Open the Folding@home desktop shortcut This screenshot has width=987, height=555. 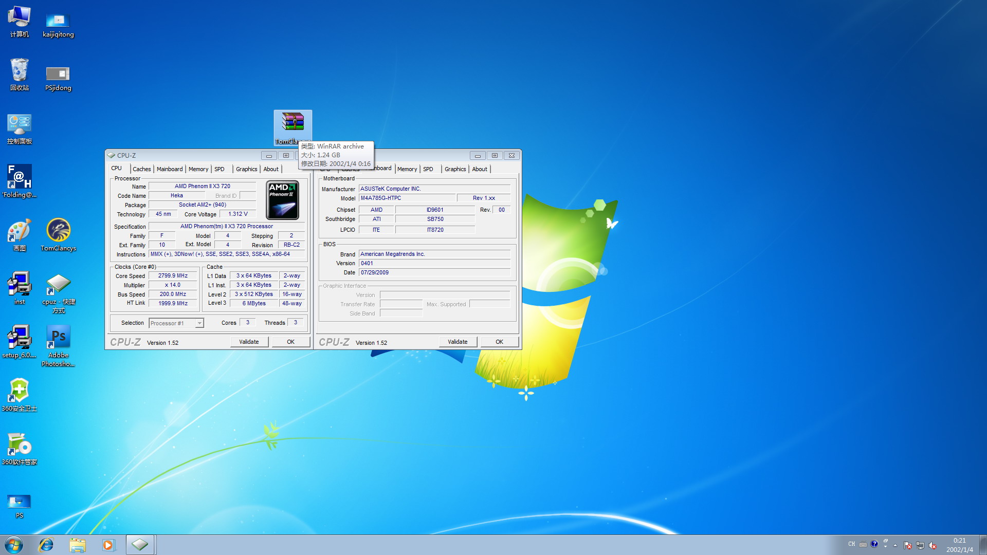point(20,178)
